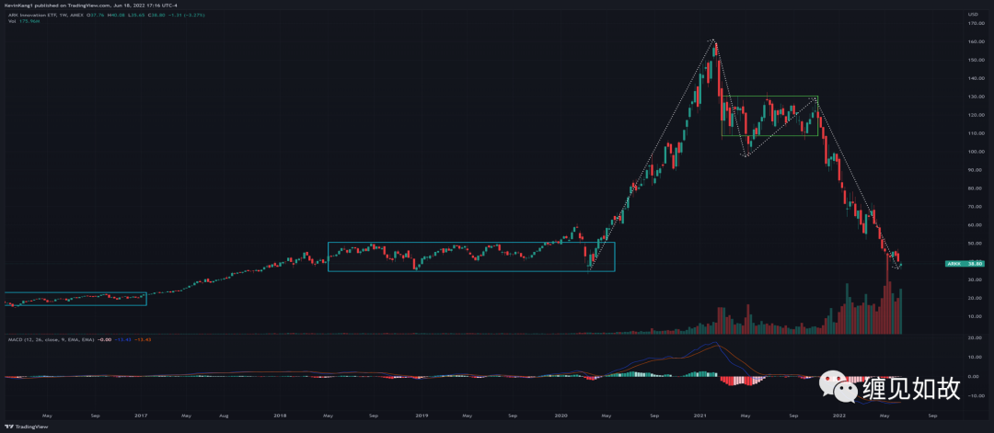Click the 'USD' currency label above the price scale
This screenshot has height=433, width=994.
click(x=973, y=14)
